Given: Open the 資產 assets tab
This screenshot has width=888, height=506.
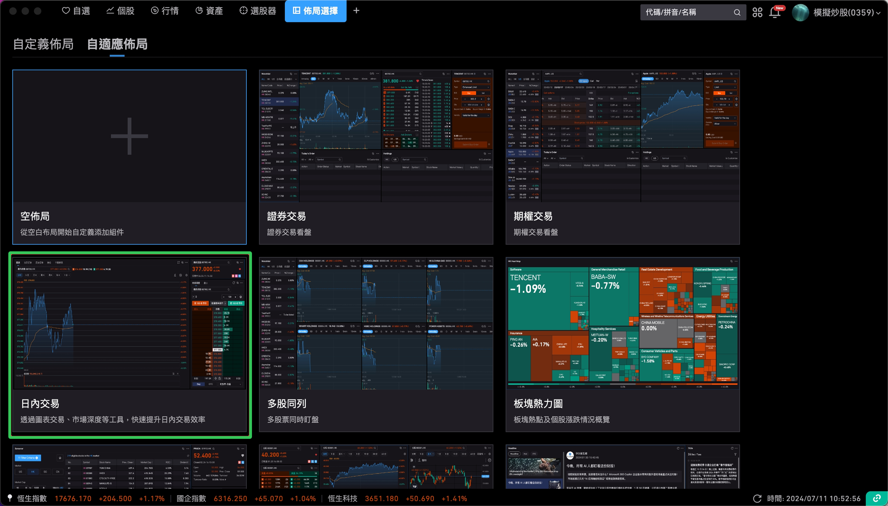Looking at the screenshot, I should coord(209,11).
